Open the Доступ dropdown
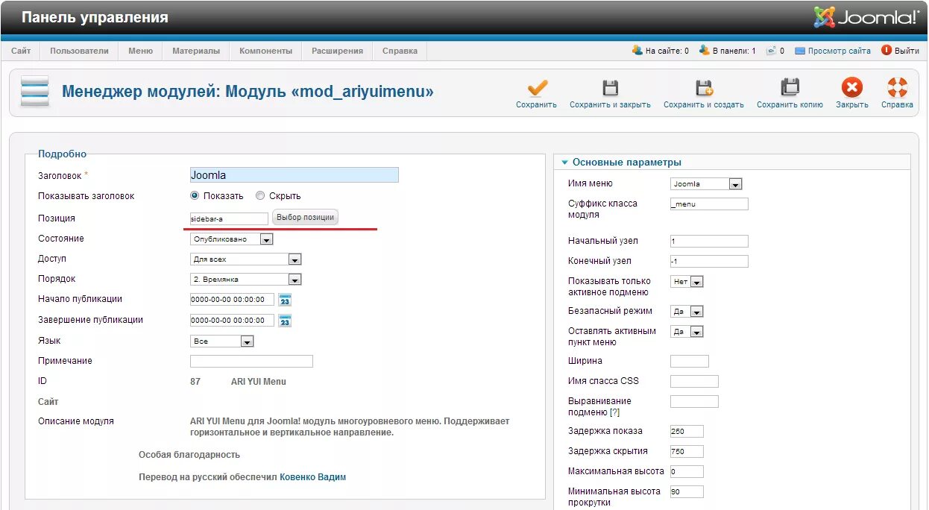 coord(246,259)
